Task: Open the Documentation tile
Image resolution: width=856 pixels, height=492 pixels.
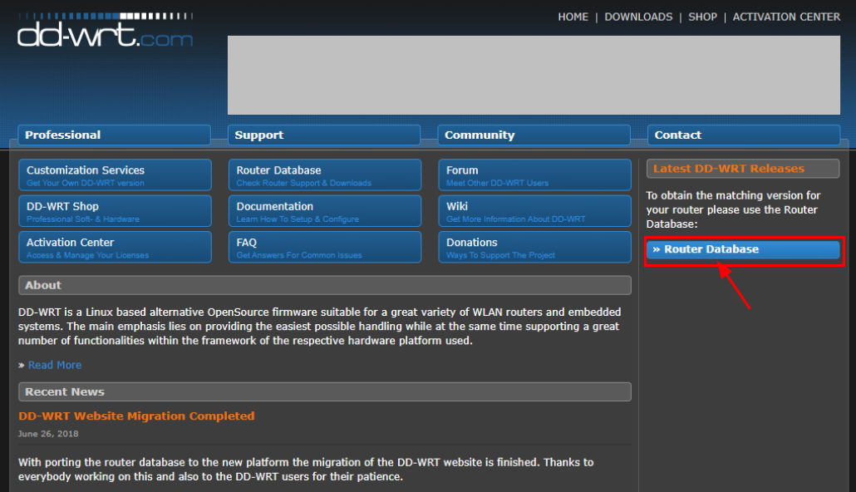Action: pos(325,211)
